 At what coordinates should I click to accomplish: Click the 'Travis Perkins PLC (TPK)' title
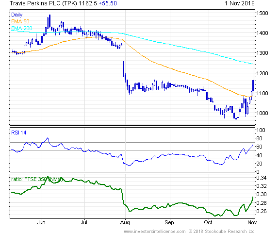click(43, 3)
